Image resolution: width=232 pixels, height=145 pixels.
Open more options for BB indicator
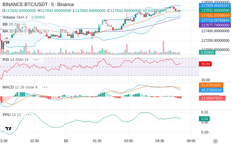(x=24, y=24)
